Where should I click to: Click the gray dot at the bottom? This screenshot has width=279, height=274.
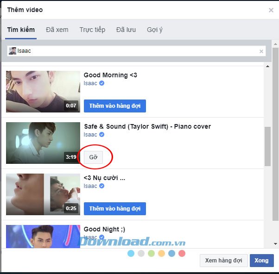[x=141, y=253]
